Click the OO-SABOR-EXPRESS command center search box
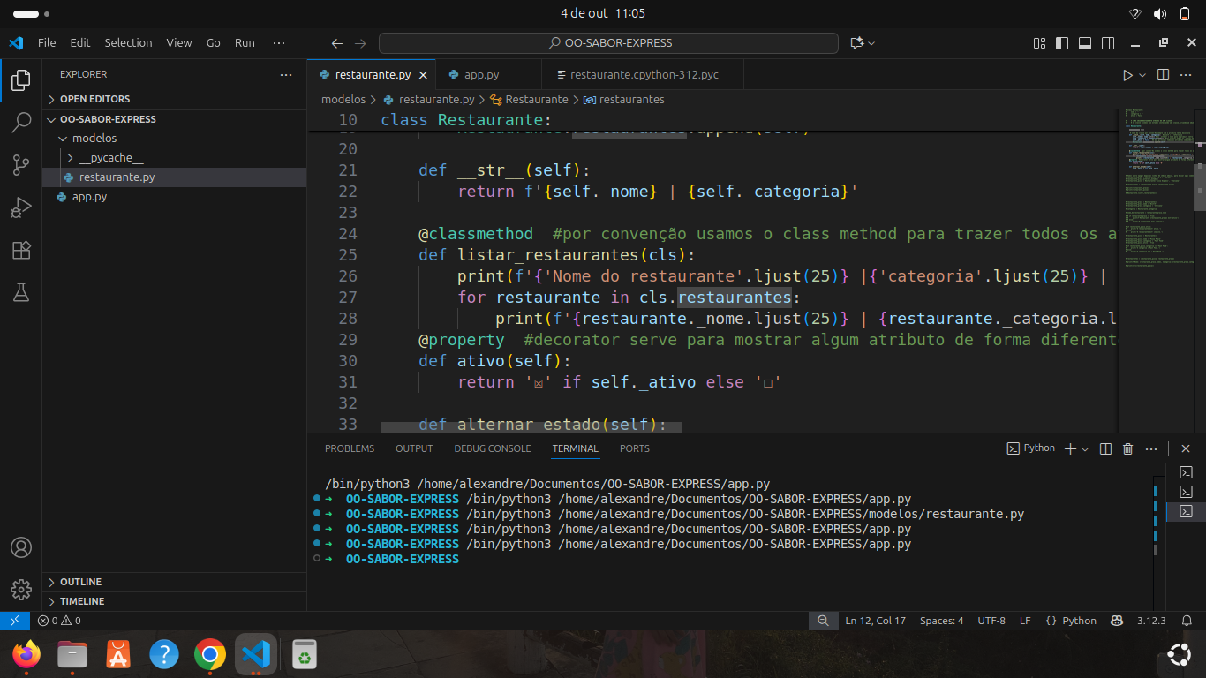This screenshot has height=678, width=1206. click(608, 42)
